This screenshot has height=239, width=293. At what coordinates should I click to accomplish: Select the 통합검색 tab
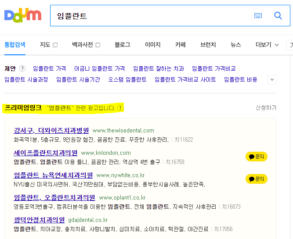15,45
